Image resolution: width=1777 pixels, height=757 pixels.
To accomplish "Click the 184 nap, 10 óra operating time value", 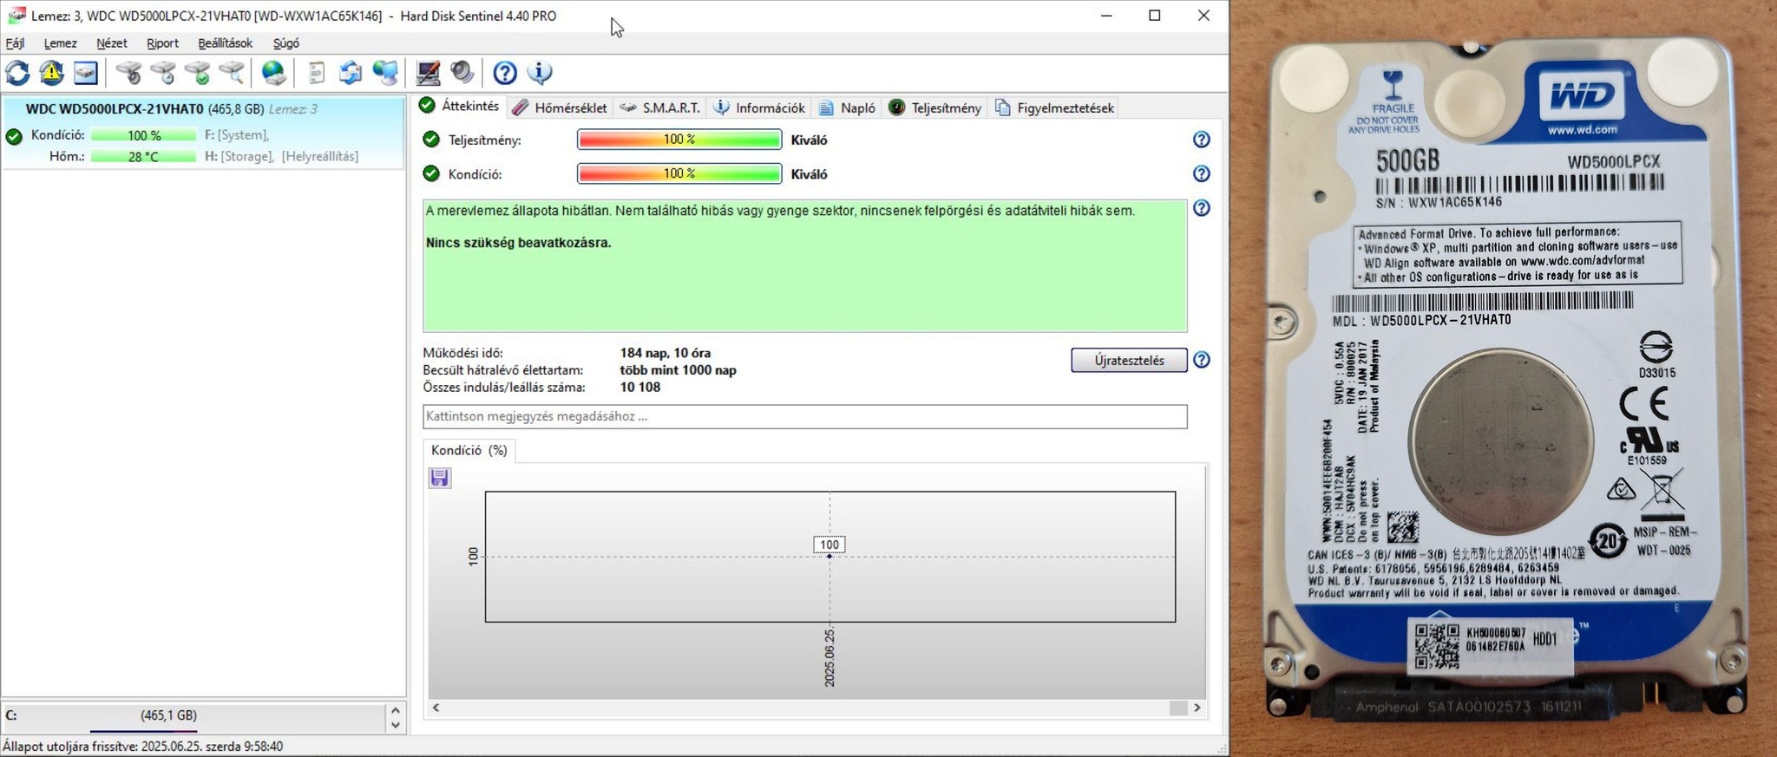I will coord(666,353).
